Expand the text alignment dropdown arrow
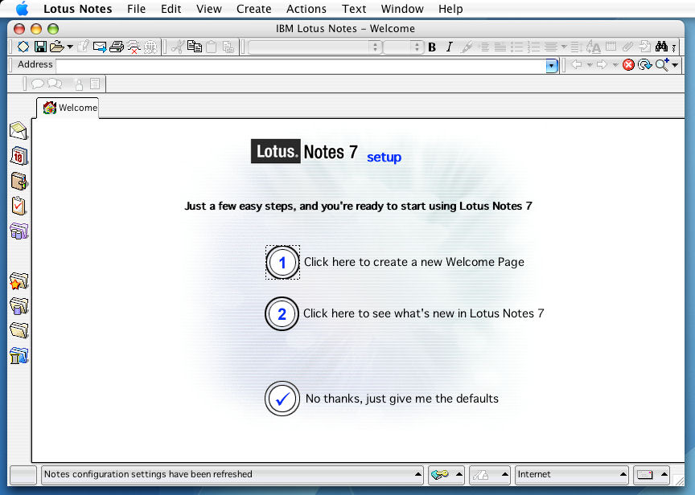Screen dimensions: 695x495 [x=564, y=47]
